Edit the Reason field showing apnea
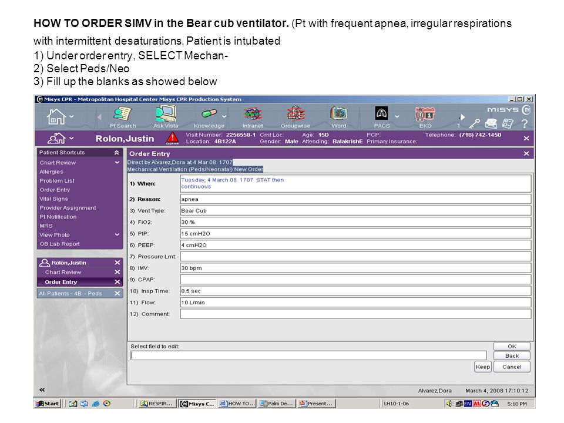The width and height of the screenshot is (564, 423). coord(355,199)
